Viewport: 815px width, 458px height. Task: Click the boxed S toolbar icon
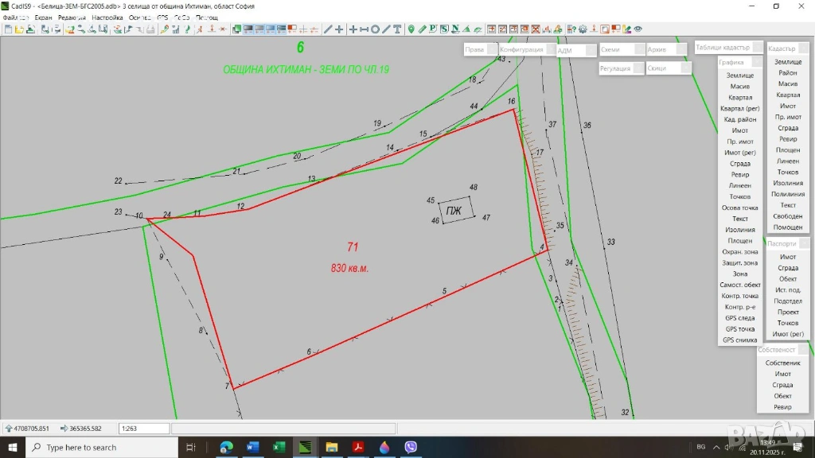pos(444,29)
